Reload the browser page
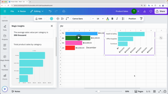 point(8,5)
